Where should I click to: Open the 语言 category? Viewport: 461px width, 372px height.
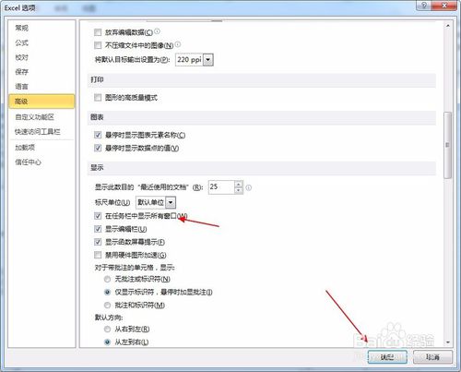click(22, 87)
